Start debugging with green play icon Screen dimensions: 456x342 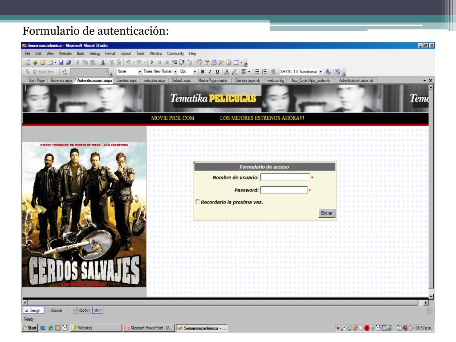pos(152,62)
